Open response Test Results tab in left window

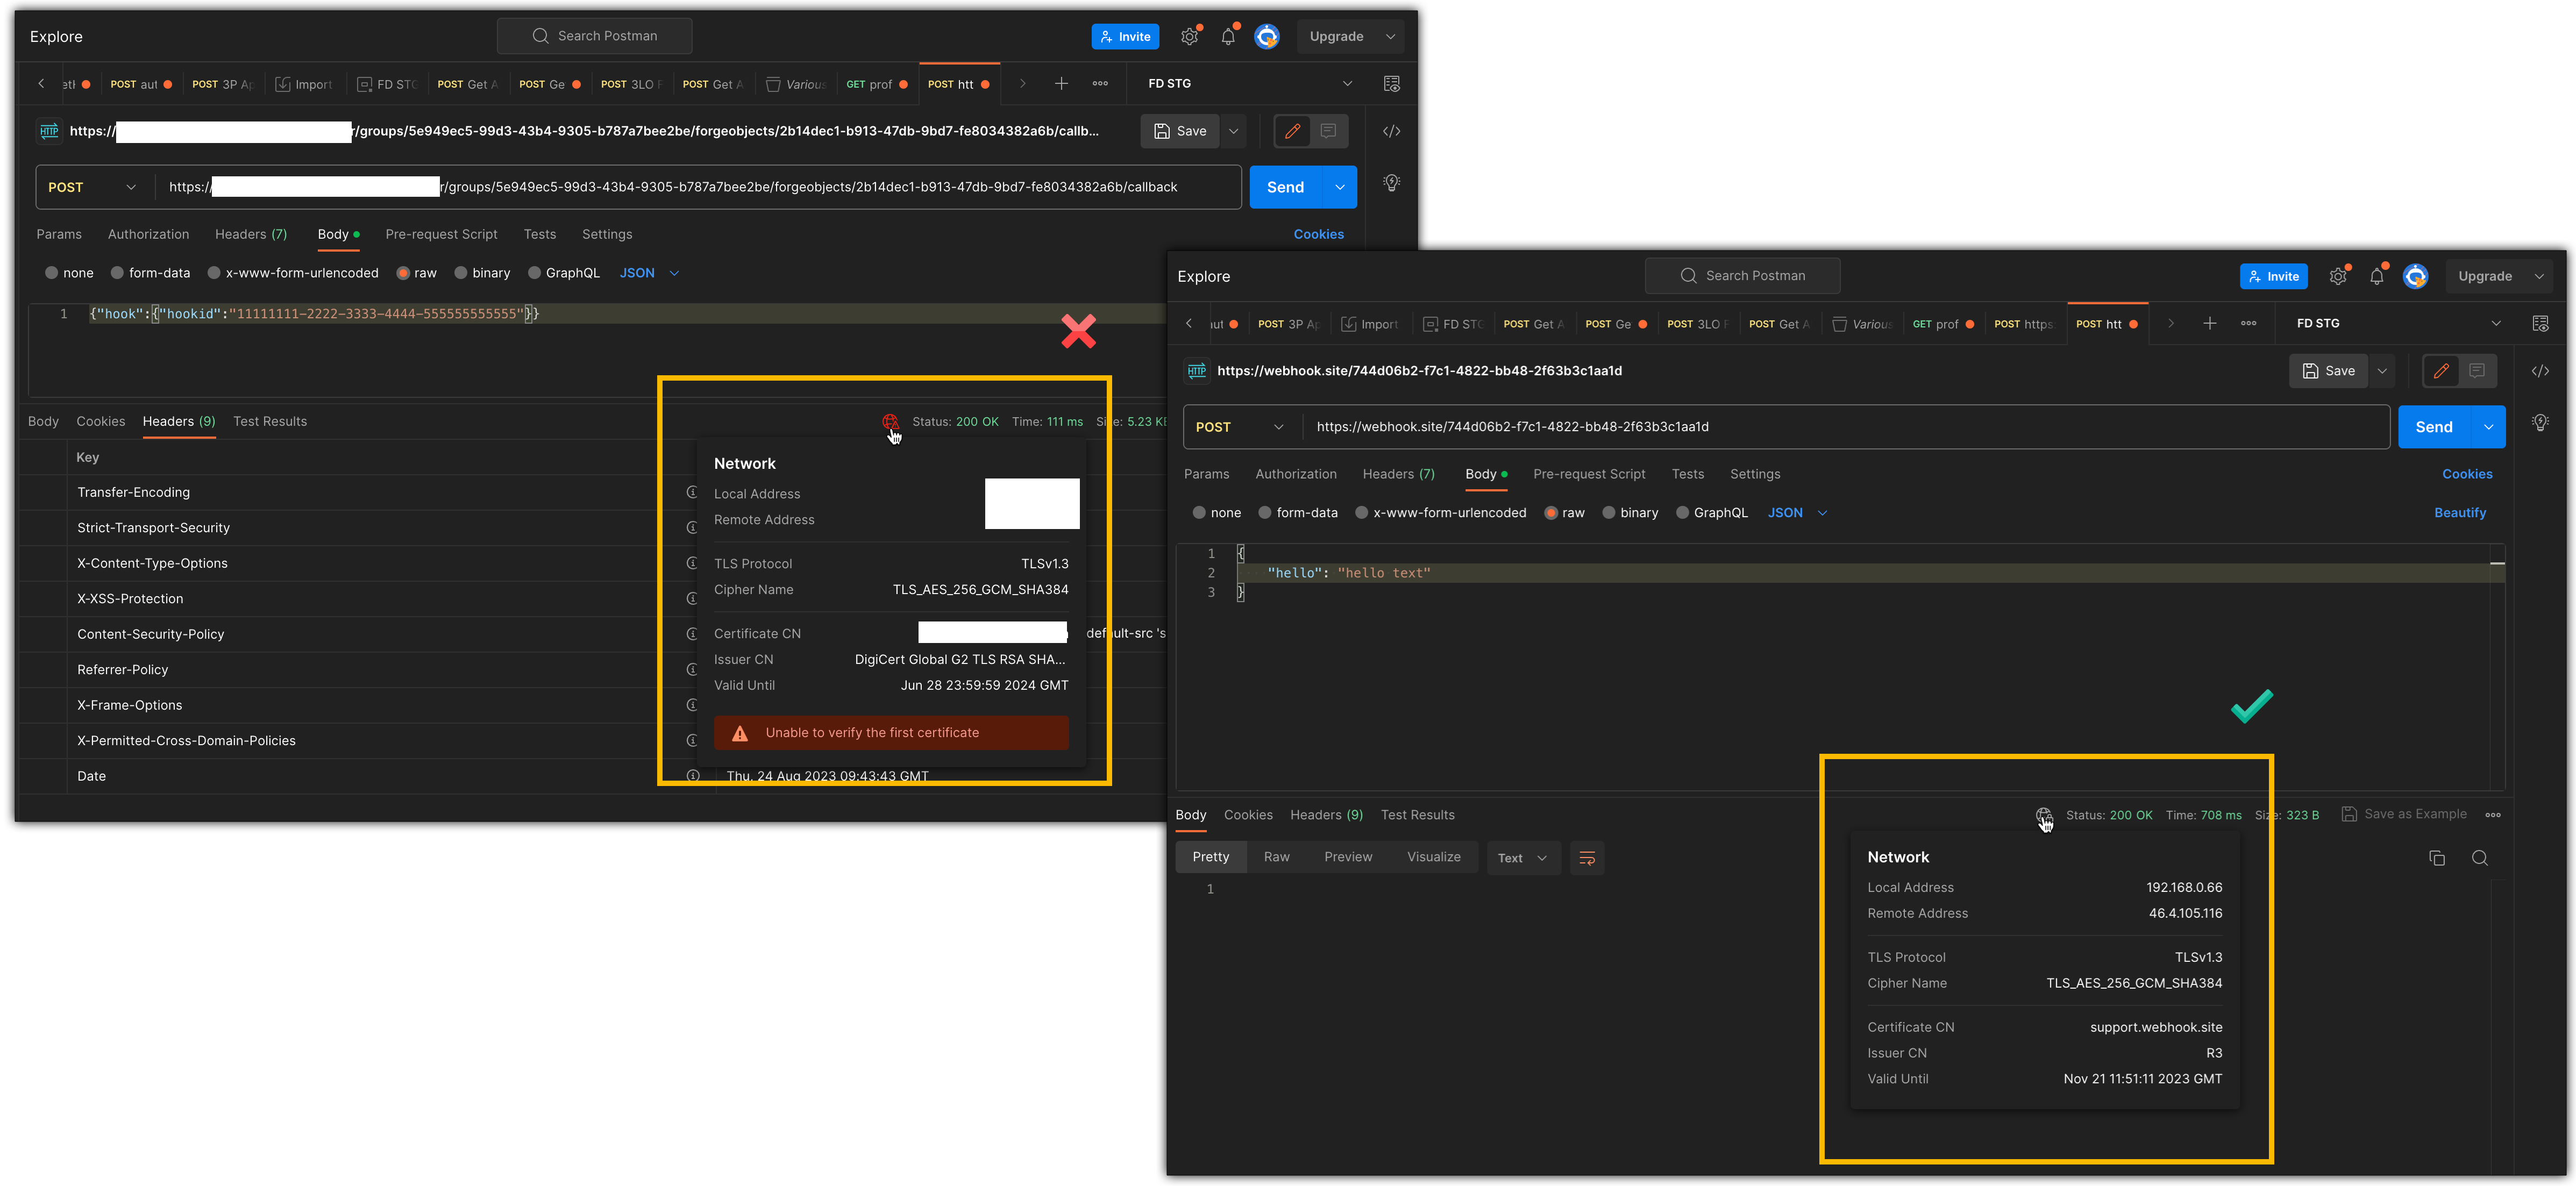[x=270, y=421]
